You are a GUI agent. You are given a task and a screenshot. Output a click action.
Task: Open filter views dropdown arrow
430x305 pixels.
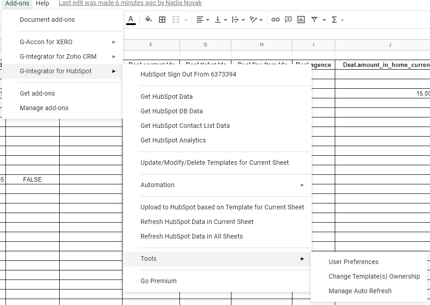[324, 20]
